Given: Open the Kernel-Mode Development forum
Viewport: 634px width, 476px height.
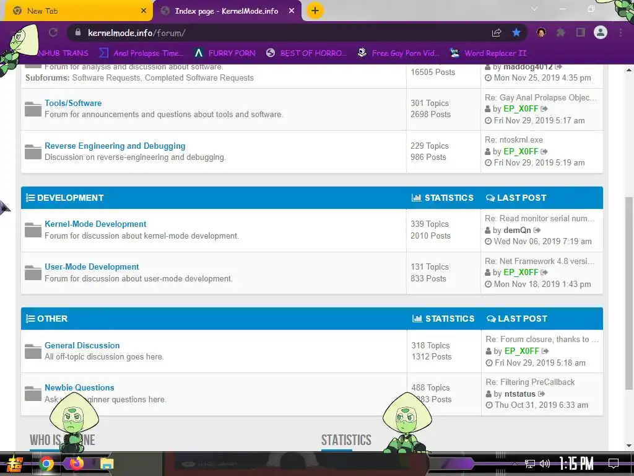Looking at the screenshot, I should coord(95,224).
